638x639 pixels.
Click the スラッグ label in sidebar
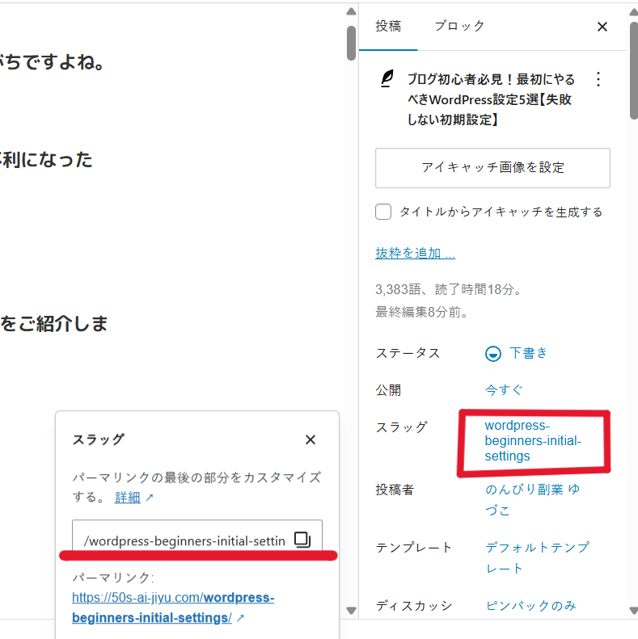click(401, 427)
